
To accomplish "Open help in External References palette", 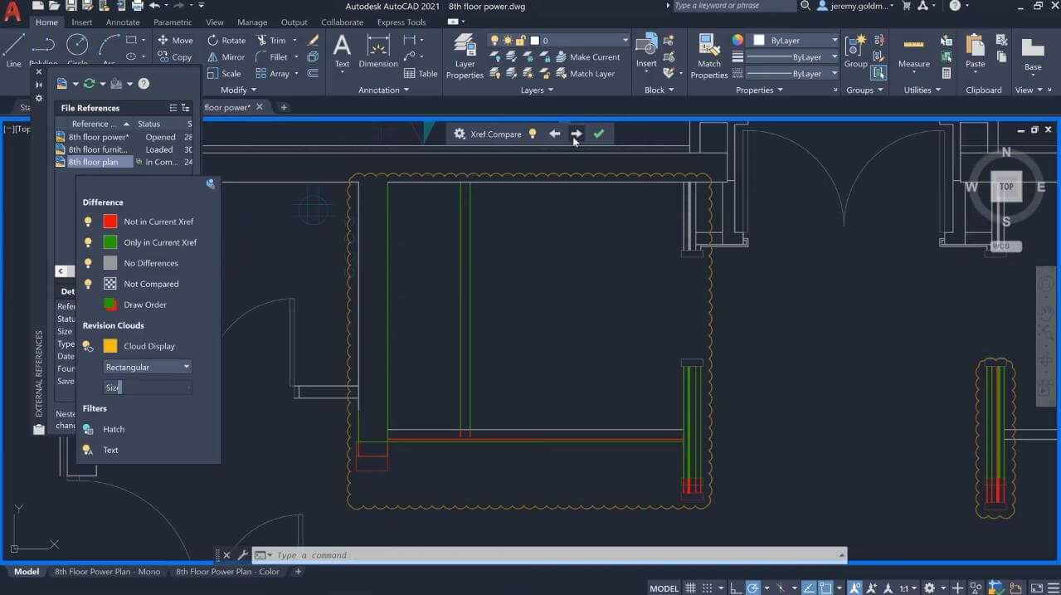I will tap(144, 84).
